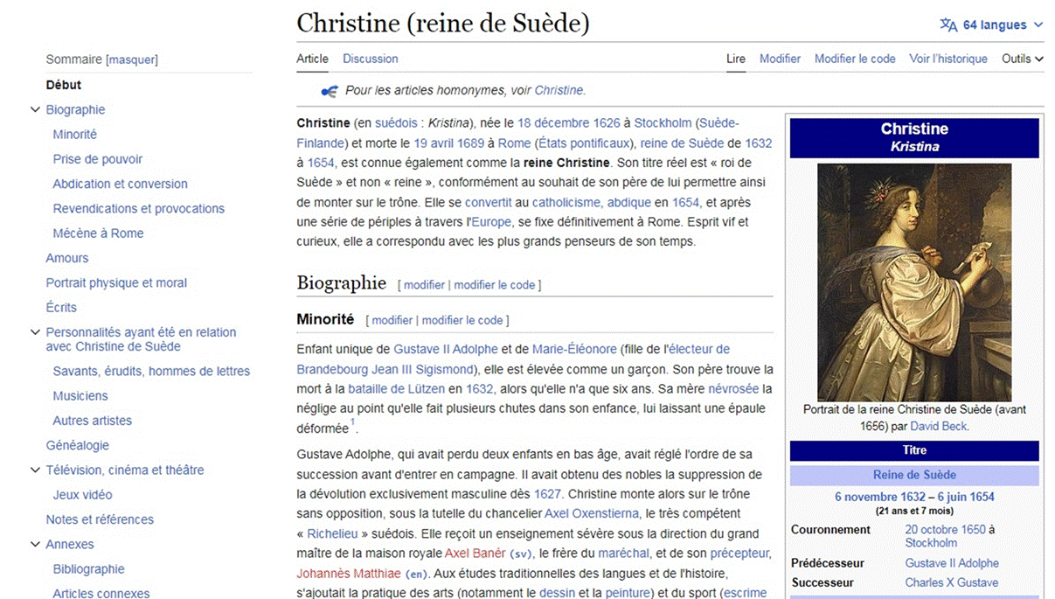
Task: Open the Stockholm link in the intro
Action: pyautogui.click(x=663, y=122)
